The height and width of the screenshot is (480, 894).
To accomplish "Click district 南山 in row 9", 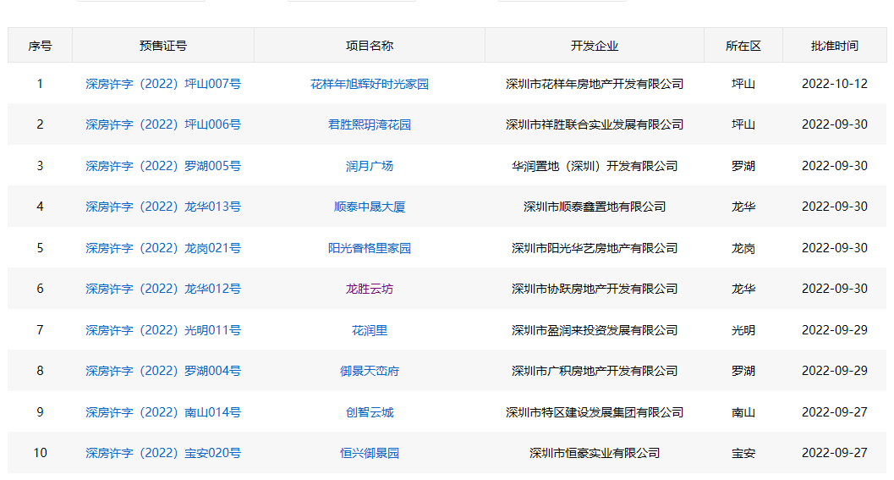I will coord(743,412).
